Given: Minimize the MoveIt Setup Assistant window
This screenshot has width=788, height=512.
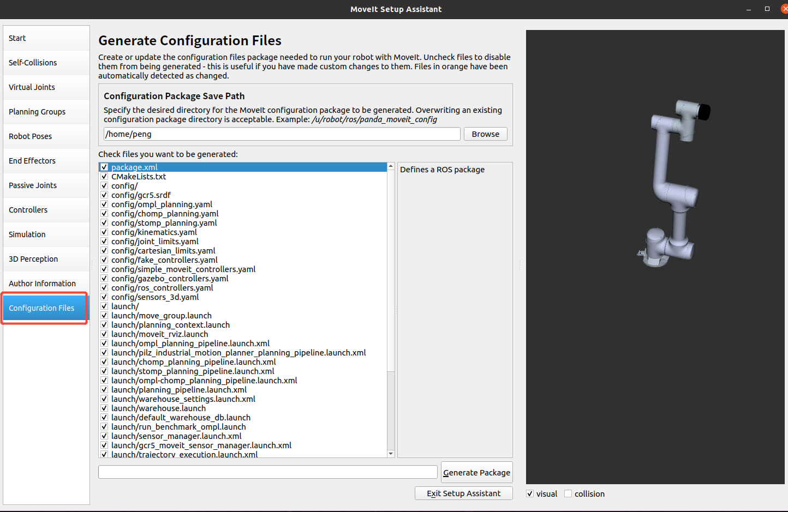Looking at the screenshot, I should 749,9.
